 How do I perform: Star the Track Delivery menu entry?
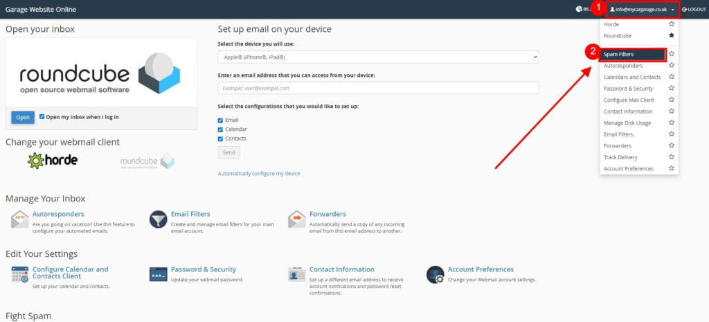click(672, 157)
